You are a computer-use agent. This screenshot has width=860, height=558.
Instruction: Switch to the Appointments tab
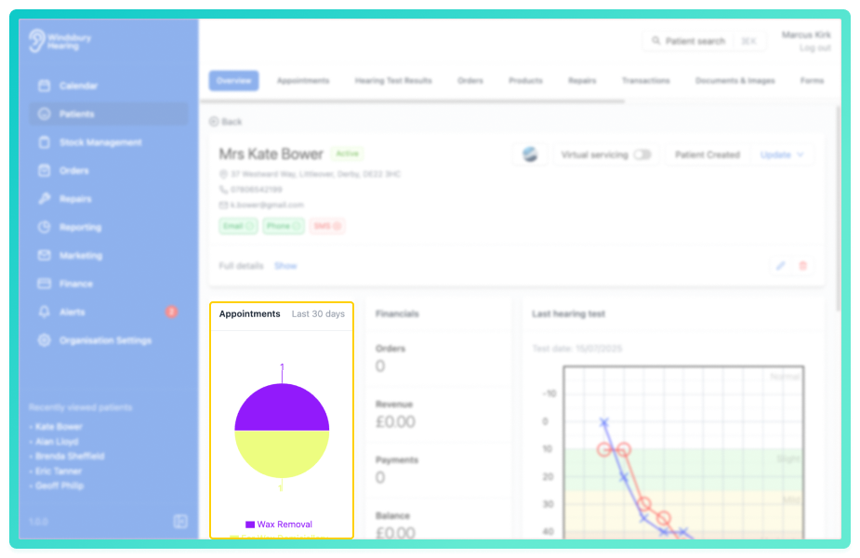pyautogui.click(x=303, y=81)
